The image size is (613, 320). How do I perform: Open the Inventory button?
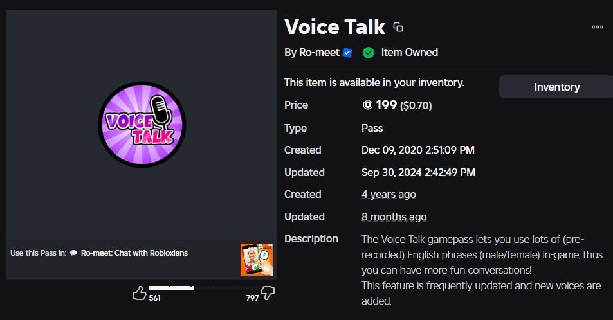point(556,87)
